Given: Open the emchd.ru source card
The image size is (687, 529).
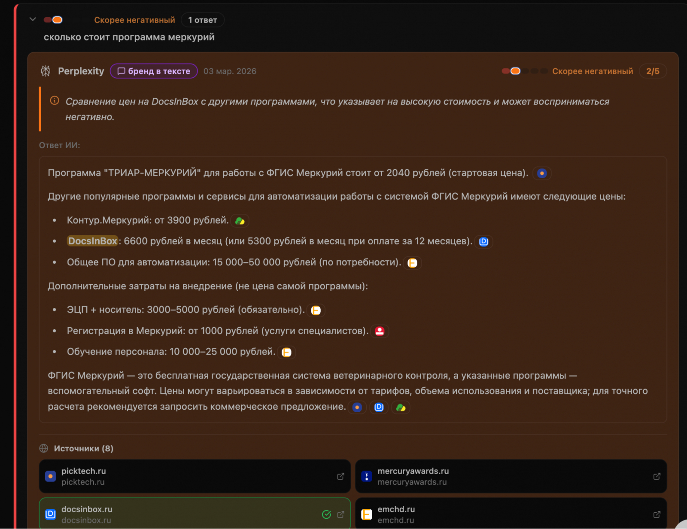Looking at the screenshot, I should [511, 514].
